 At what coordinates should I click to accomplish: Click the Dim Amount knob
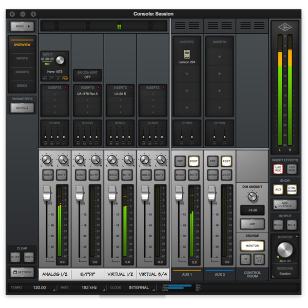click(252, 197)
